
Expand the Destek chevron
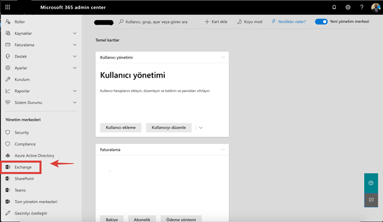pos(75,56)
